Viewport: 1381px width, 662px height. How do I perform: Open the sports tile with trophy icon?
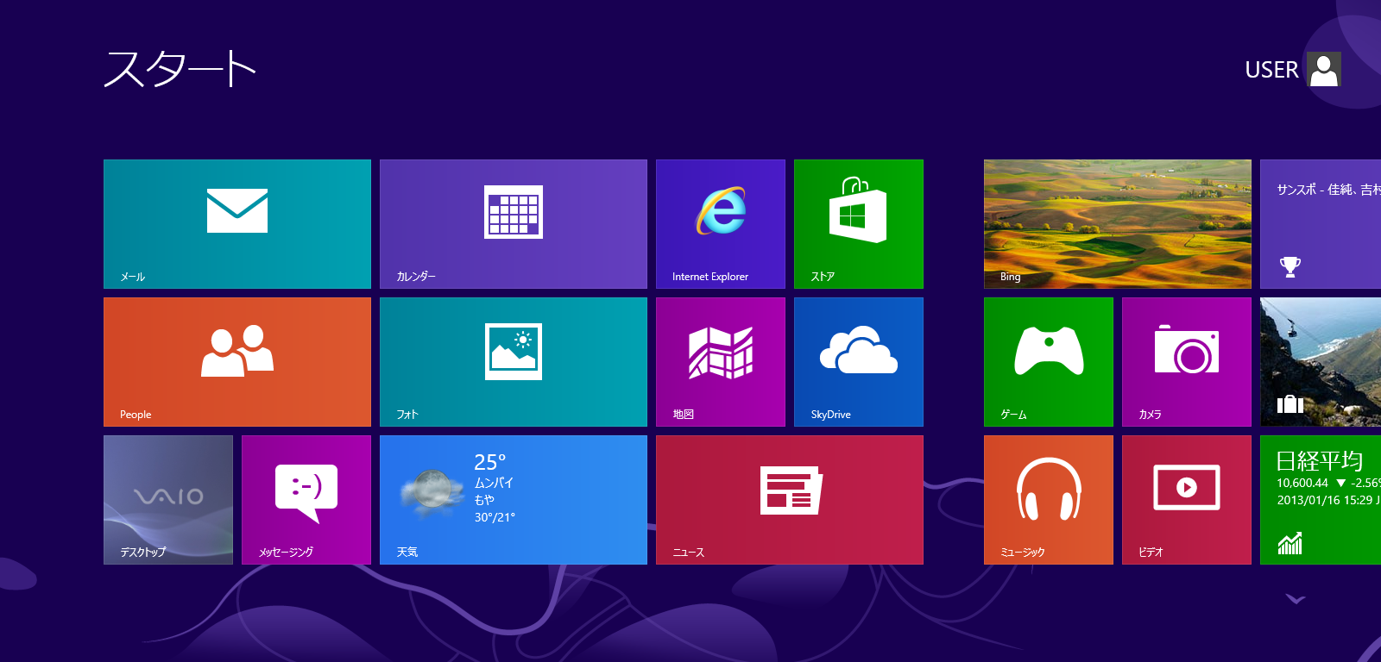pos(1321,224)
